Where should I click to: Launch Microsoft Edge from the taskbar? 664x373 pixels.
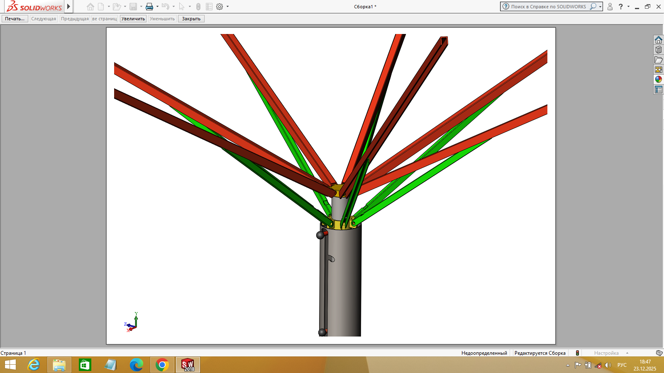coord(136,365)
